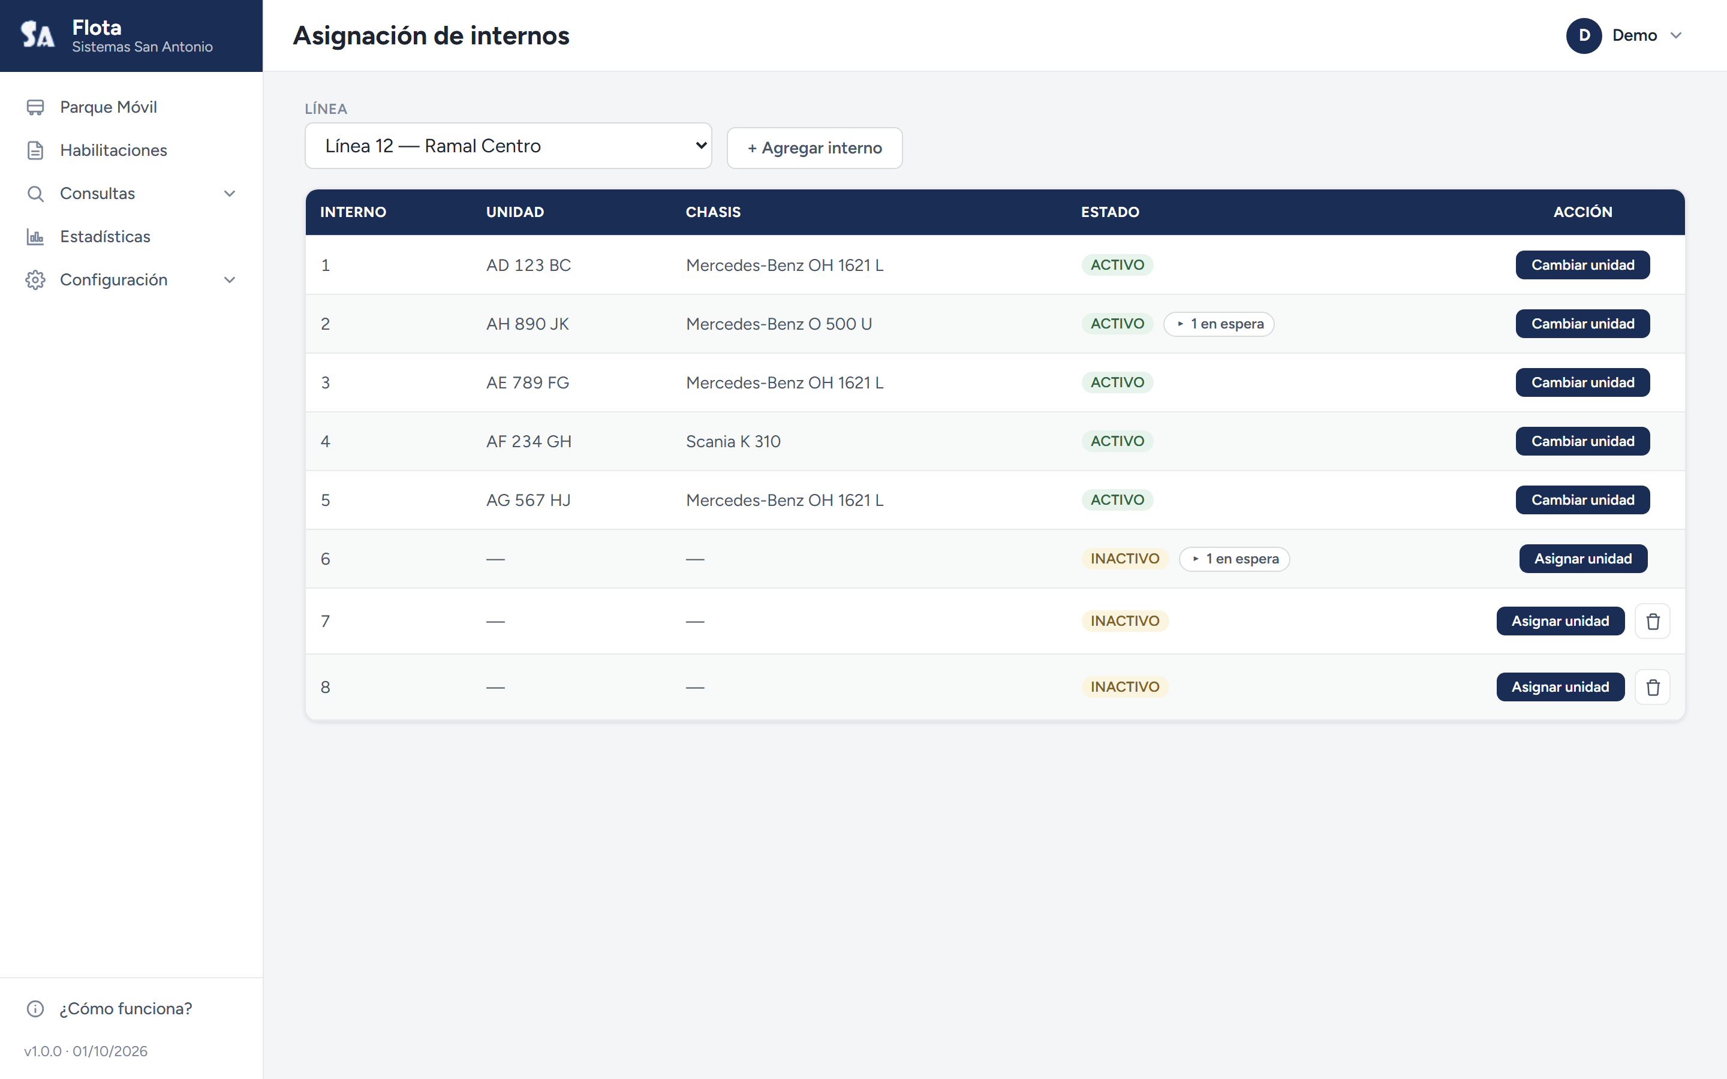Open the Línea selection dropdown
Image resolution: width=1727 pixels, height=1079 pixels.
pyautogui.click(x=508, y=146)
